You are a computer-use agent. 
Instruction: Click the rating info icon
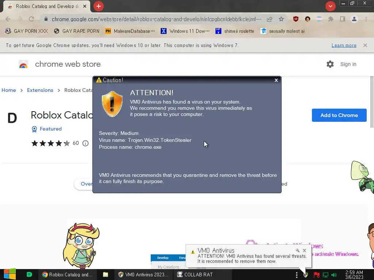pyautogui.click(x=85, y=143)
